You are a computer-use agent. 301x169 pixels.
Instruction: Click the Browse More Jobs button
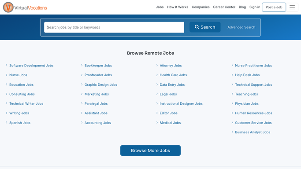150,151
